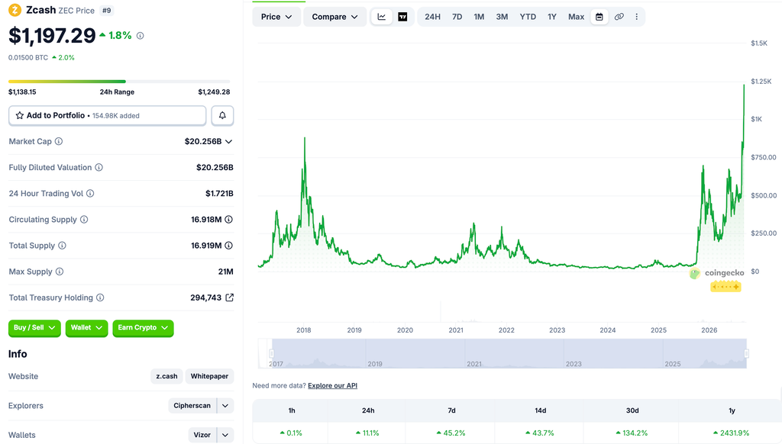
Task: Select 24H chart range
Action: 432,17
